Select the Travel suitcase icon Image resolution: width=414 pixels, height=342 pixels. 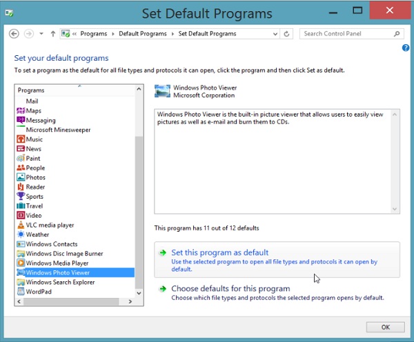(21, 206)
